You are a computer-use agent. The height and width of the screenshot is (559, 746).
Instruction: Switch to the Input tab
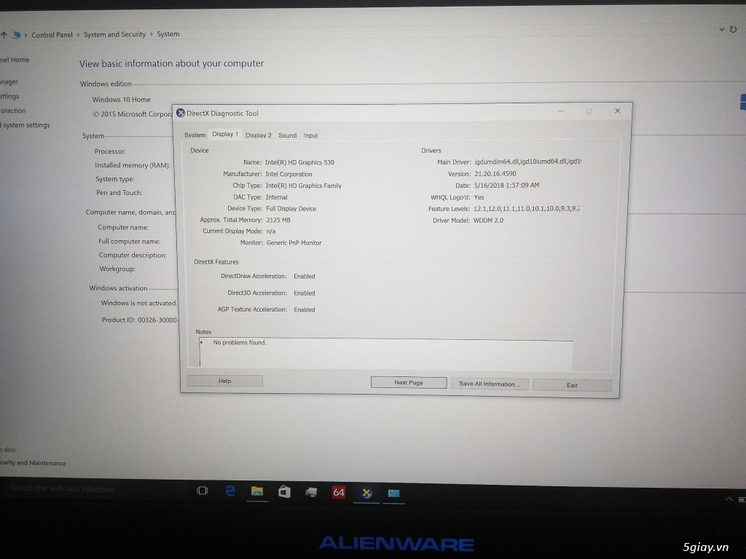click(310, 135)
